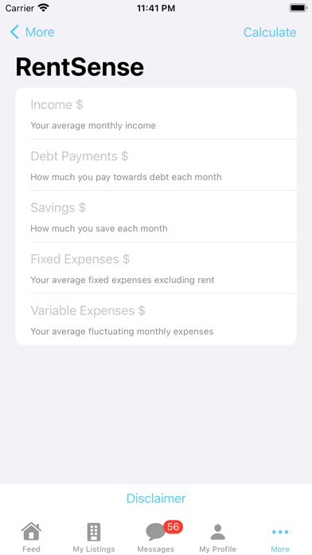
Task: Tap the Calculate button
Action: (270, 32)
